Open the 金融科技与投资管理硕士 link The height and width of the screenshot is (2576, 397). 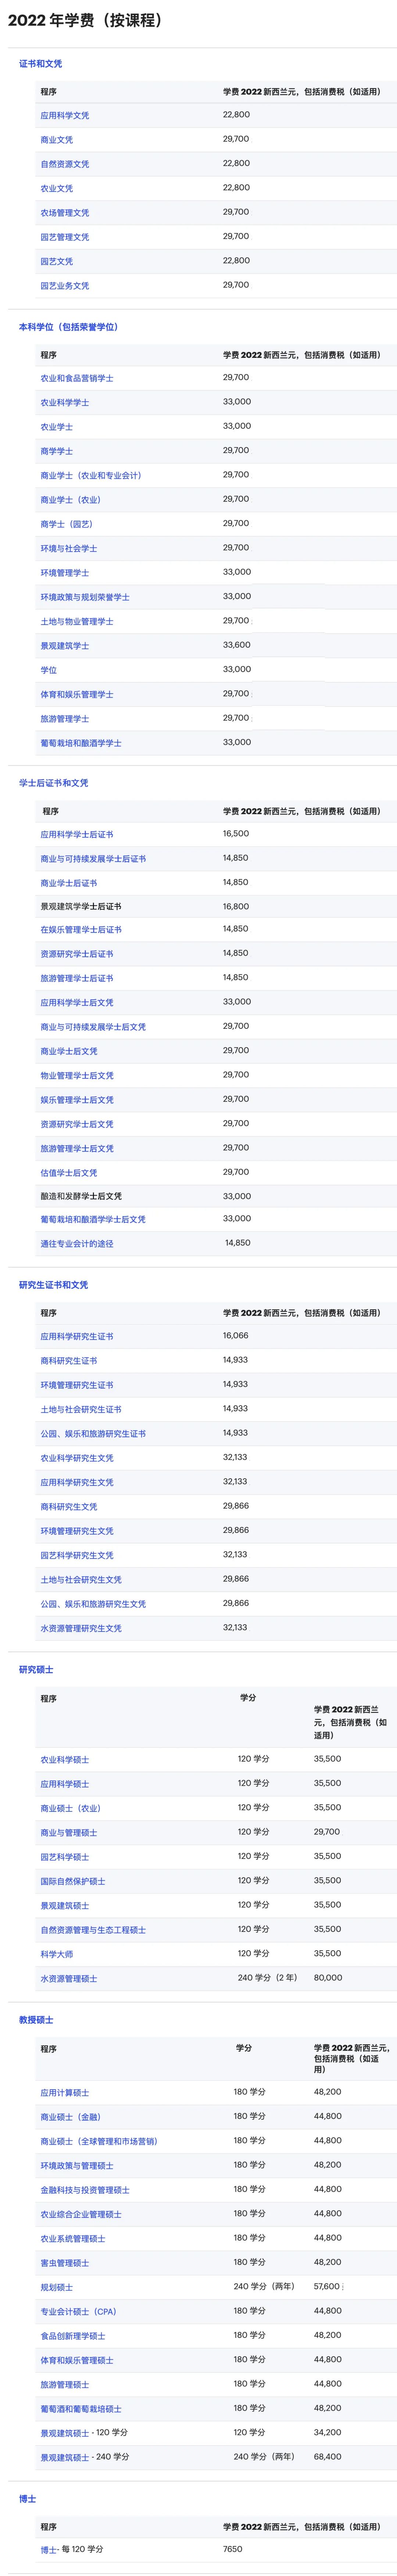(x=84, y=2190)
